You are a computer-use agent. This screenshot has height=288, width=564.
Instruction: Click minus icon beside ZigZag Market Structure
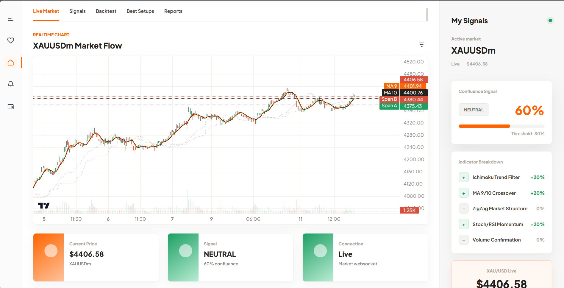tap(463, 209)
